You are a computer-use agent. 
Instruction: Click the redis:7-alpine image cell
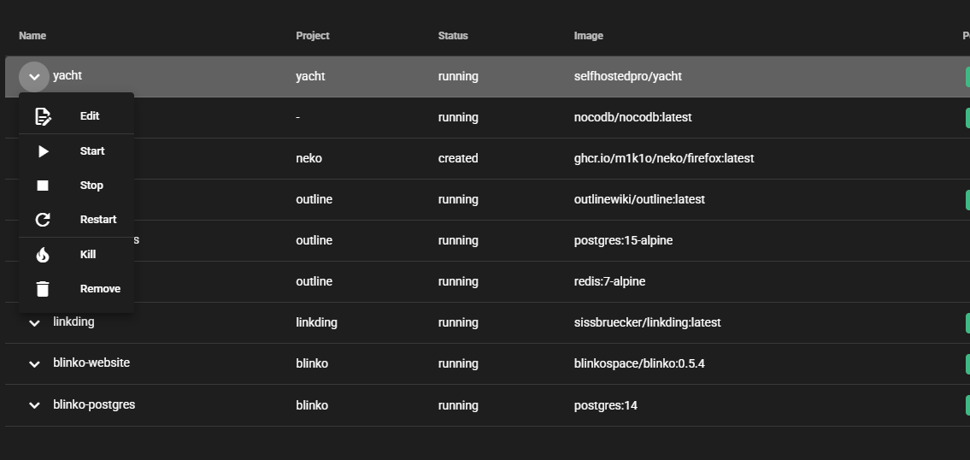tap(609, 281)
